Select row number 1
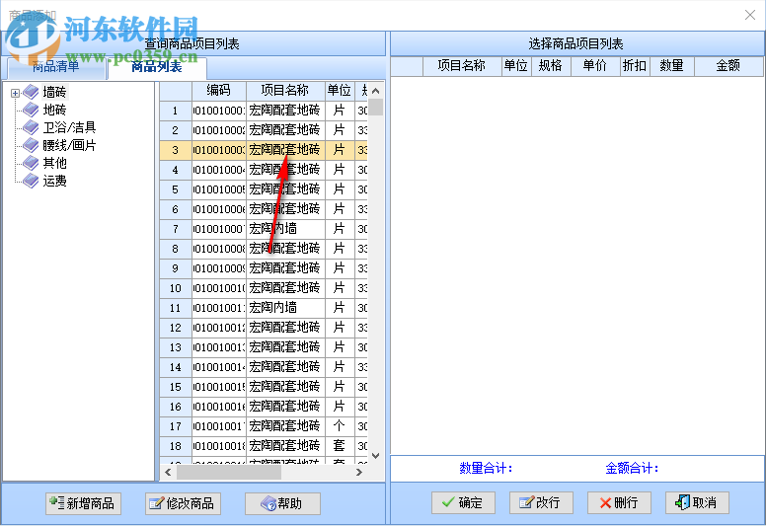The width and height of the screenshot is (766, 526). coord(176,111)
